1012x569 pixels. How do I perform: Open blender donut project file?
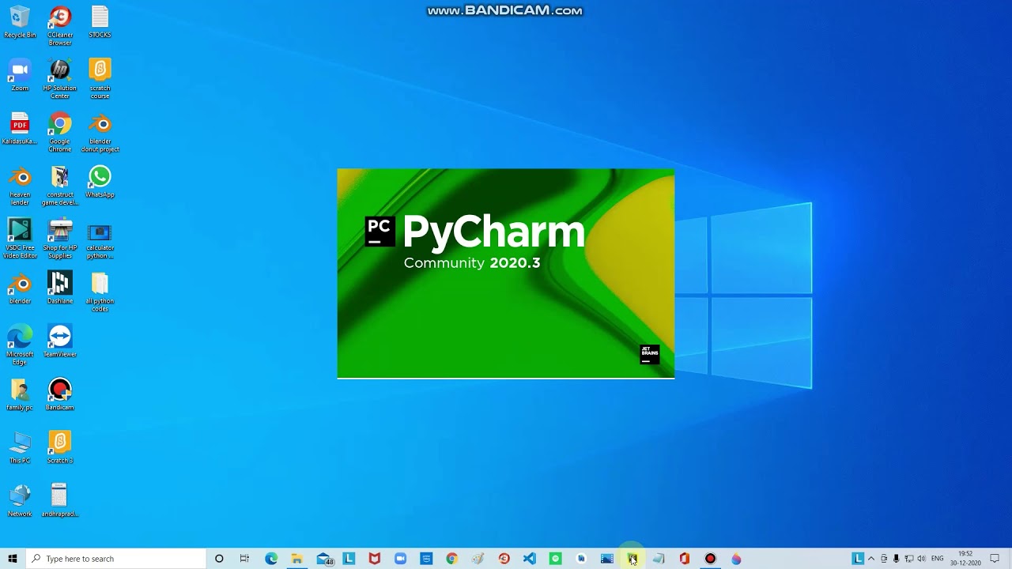pos(100,132)
